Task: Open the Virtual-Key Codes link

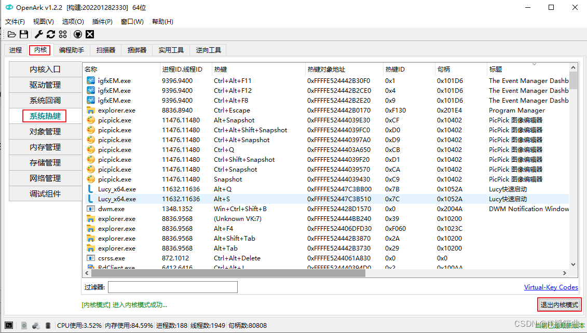Action: (x=551, y=287)
